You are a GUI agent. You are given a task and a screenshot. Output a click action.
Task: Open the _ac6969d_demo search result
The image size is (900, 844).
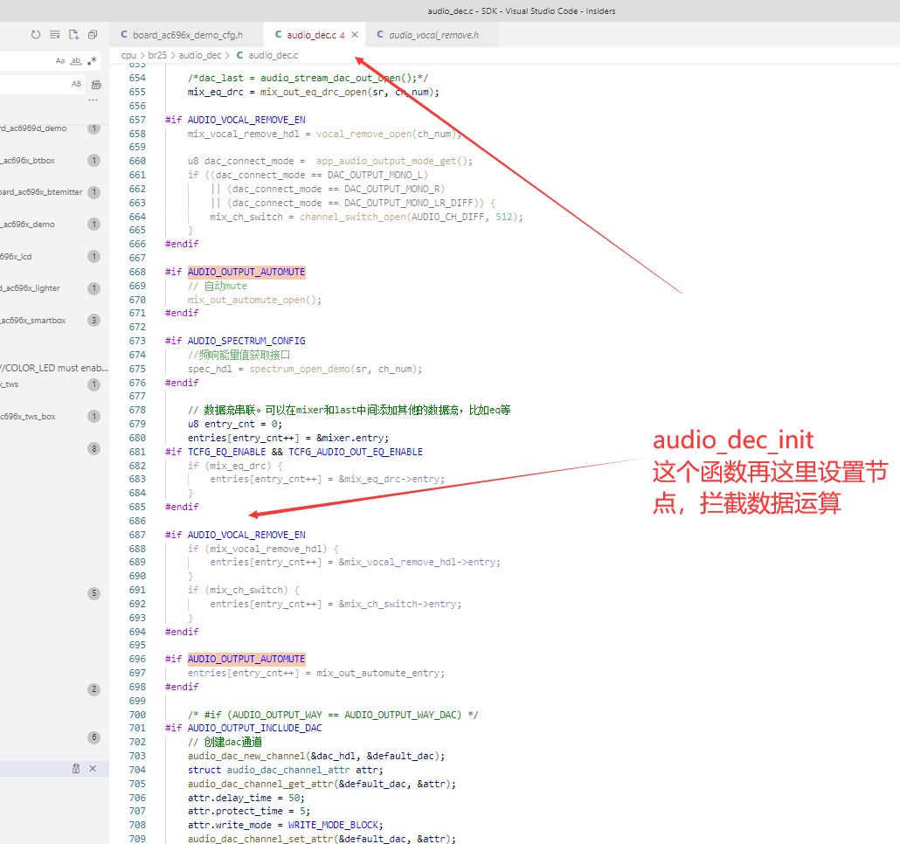[x=33, y=128]
